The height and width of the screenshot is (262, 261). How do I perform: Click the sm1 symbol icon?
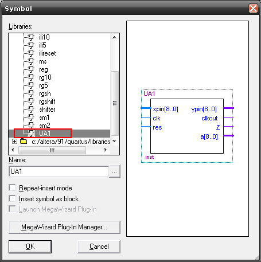31,117
